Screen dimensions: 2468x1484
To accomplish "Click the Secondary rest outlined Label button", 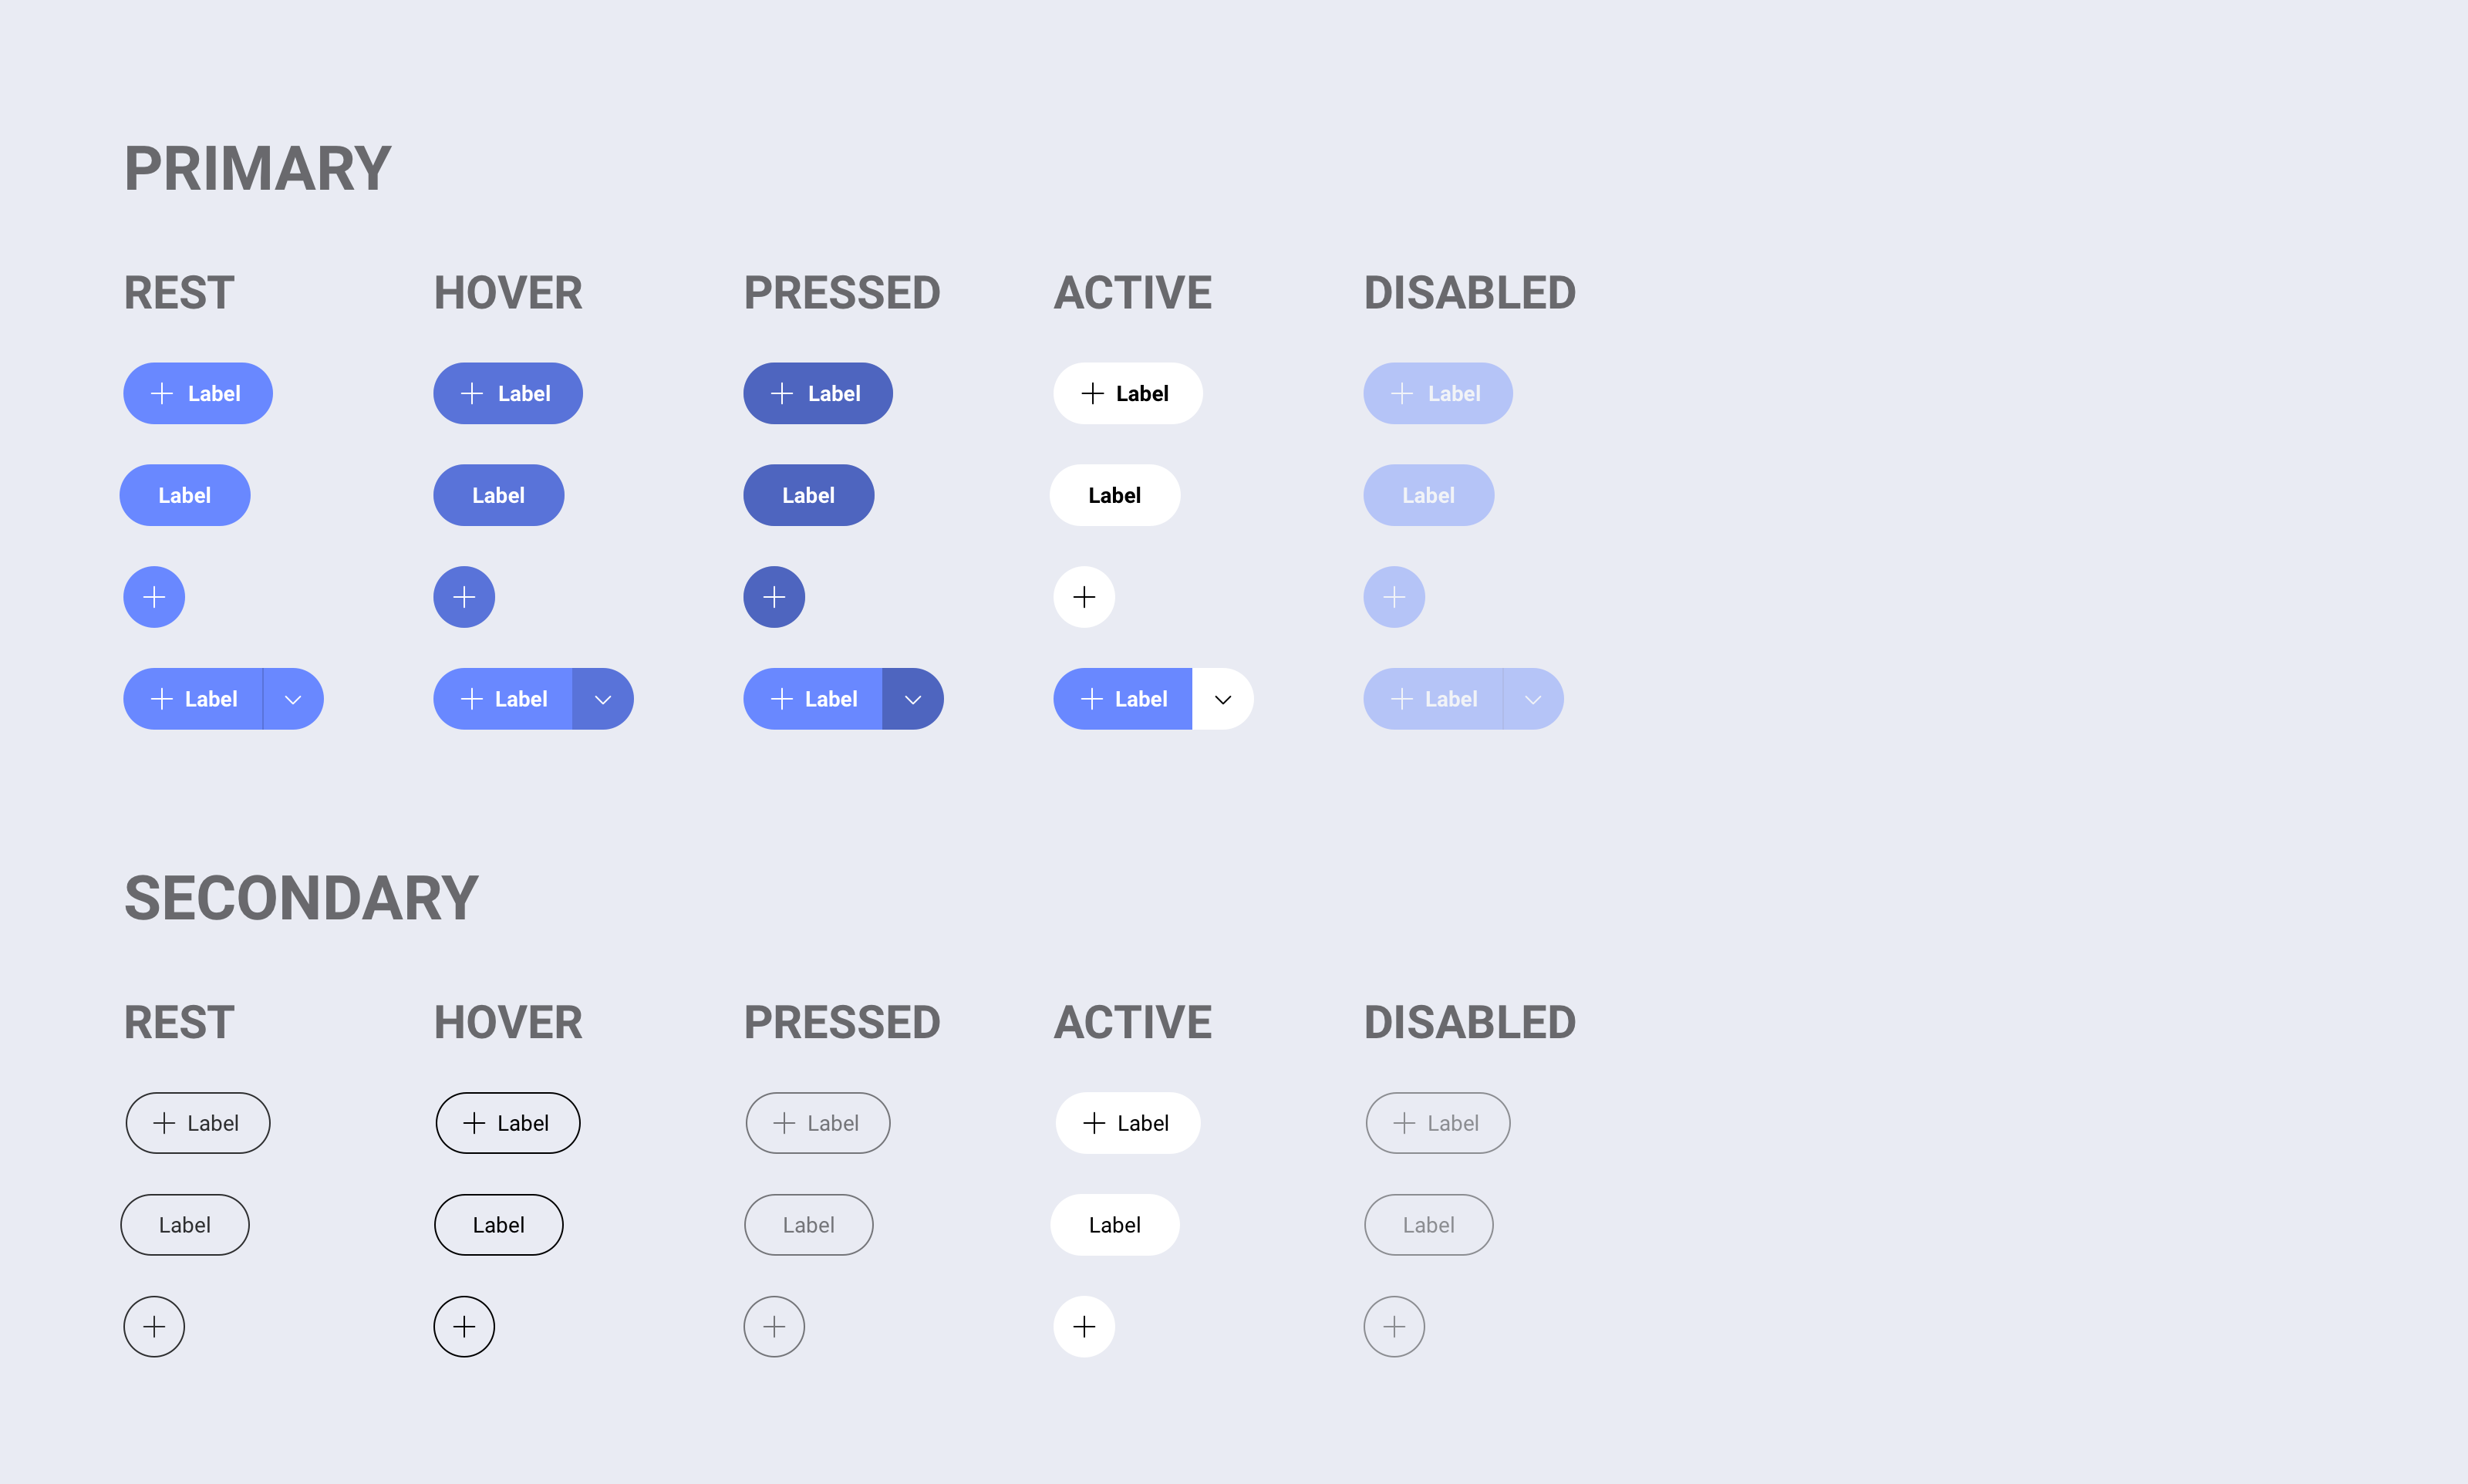I will point(197,1123).
